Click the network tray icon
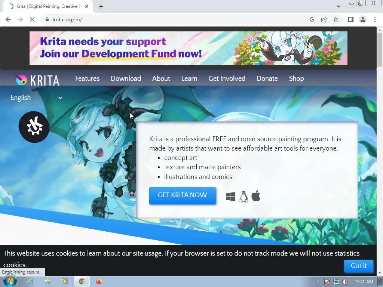383x287 pixels. point(336,282)
